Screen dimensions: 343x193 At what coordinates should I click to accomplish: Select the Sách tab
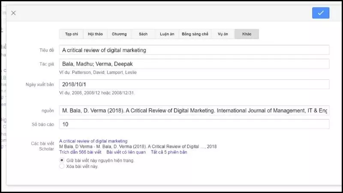pyautogui.click(x=143, y=34)
